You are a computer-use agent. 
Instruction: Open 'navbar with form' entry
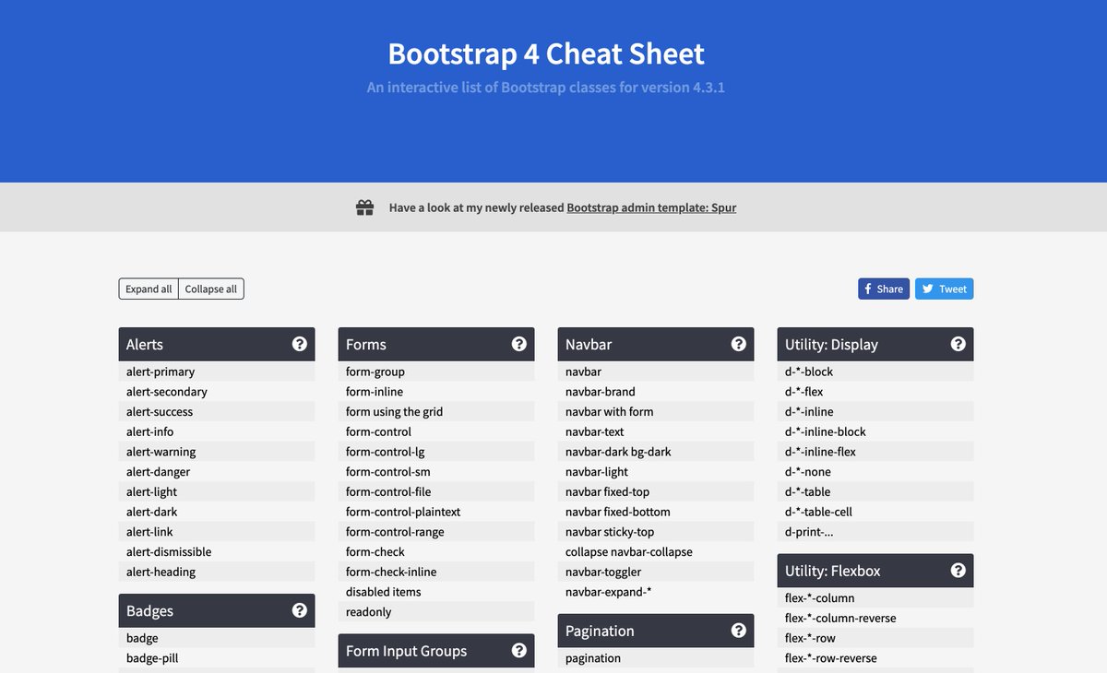(x=656, y=412)
